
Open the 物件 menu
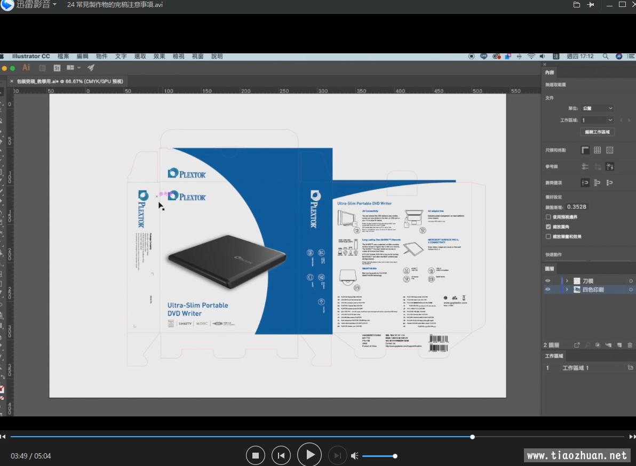coord(102,57)
